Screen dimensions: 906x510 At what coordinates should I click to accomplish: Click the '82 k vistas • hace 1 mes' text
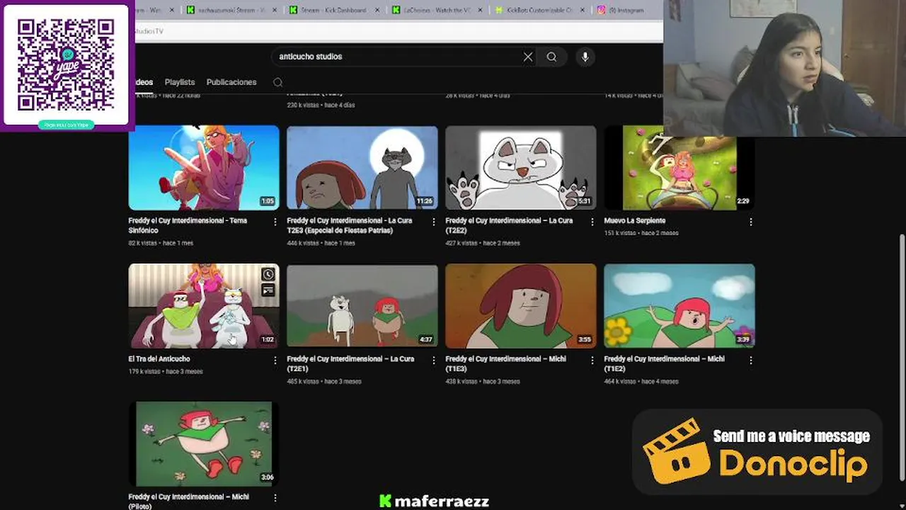tap(161, 243)
